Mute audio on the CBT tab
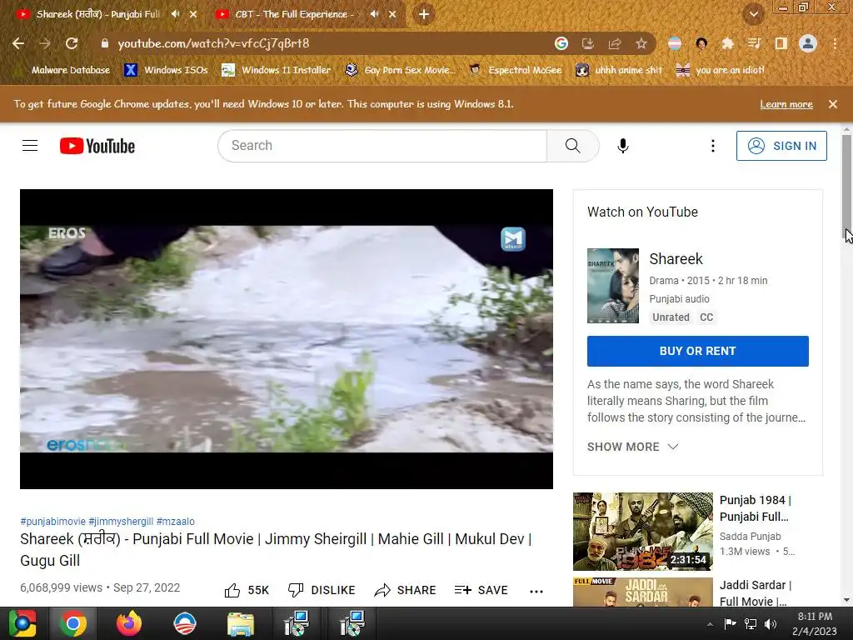Image resolution: width=853 pixels, height=640 pixels. pyautogui.click(x=374, y=14)
